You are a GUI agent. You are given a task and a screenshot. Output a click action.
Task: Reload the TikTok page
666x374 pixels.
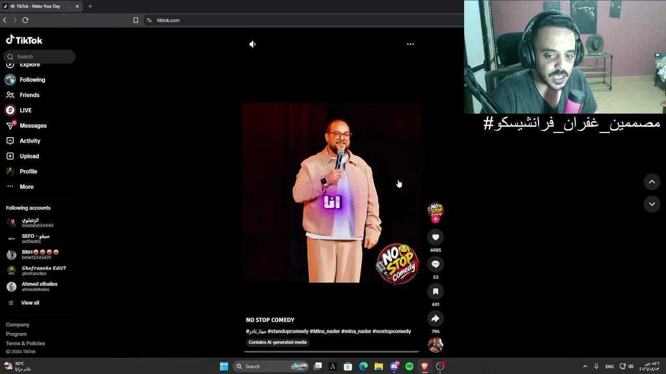point(25,20)
